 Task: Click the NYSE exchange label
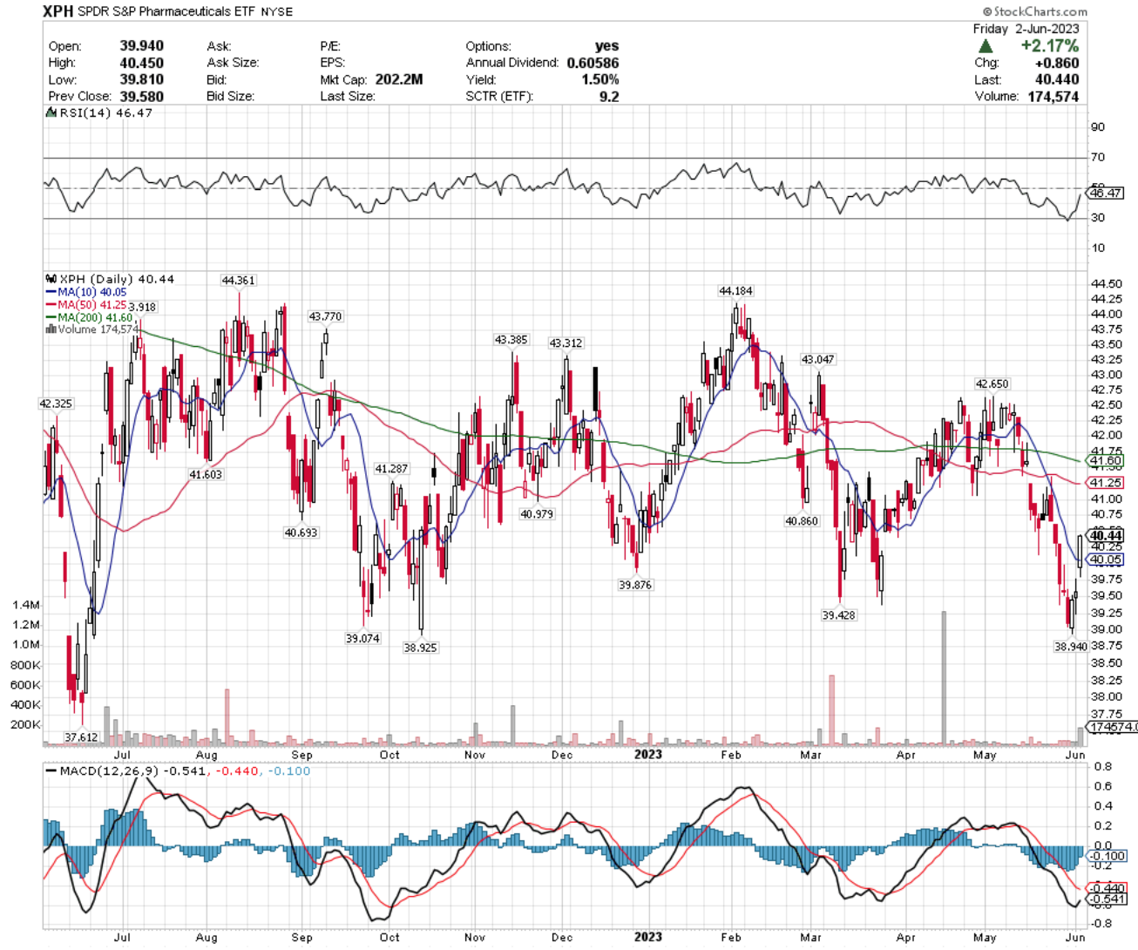[276, 12]
